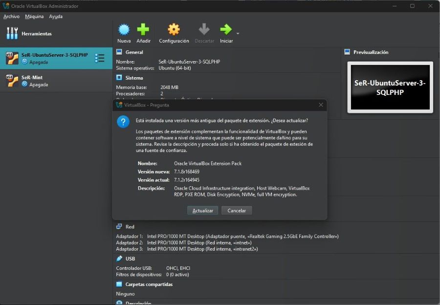
Task: Click the Descartar down-arrow icon
Action: point(204,29)
